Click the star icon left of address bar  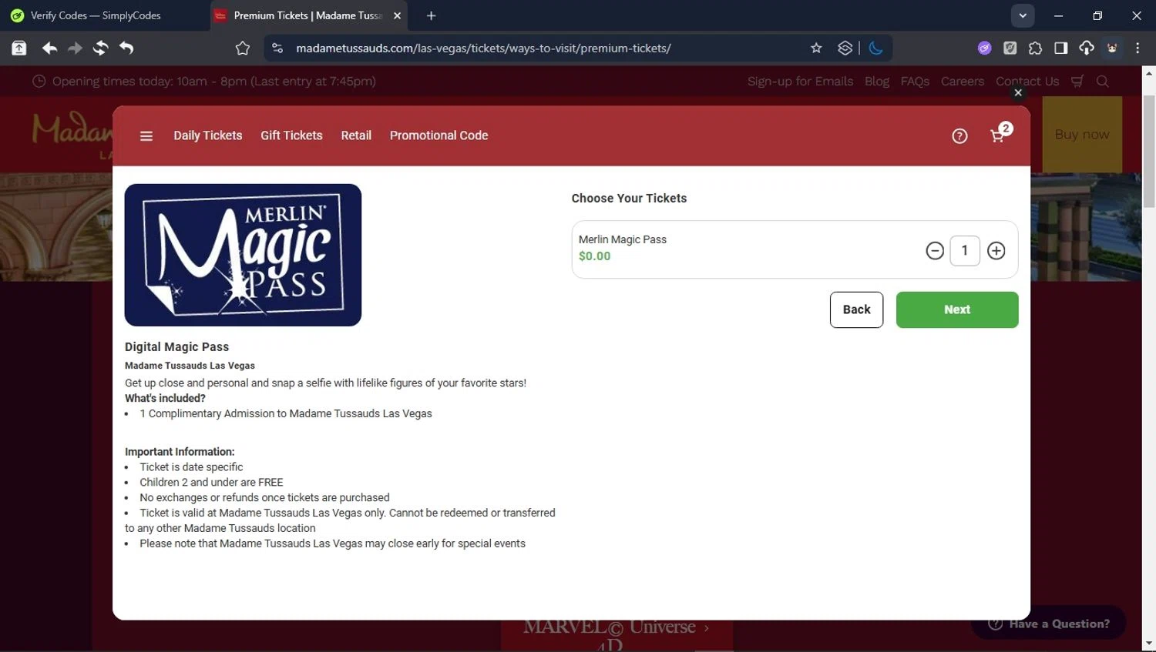click(x=243, y=48)
